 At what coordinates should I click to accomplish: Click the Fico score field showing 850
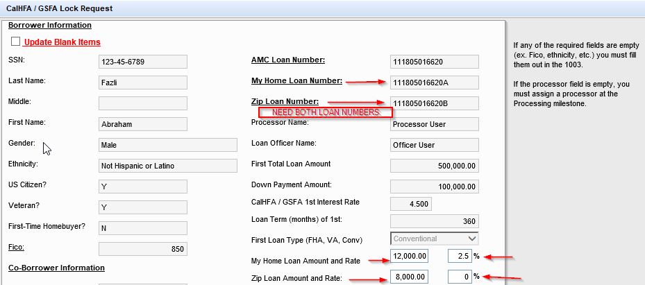coord(143,249)
